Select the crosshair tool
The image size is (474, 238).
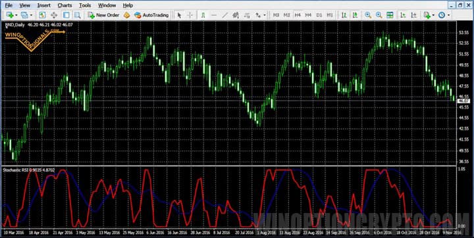click(x=190, y=15)
